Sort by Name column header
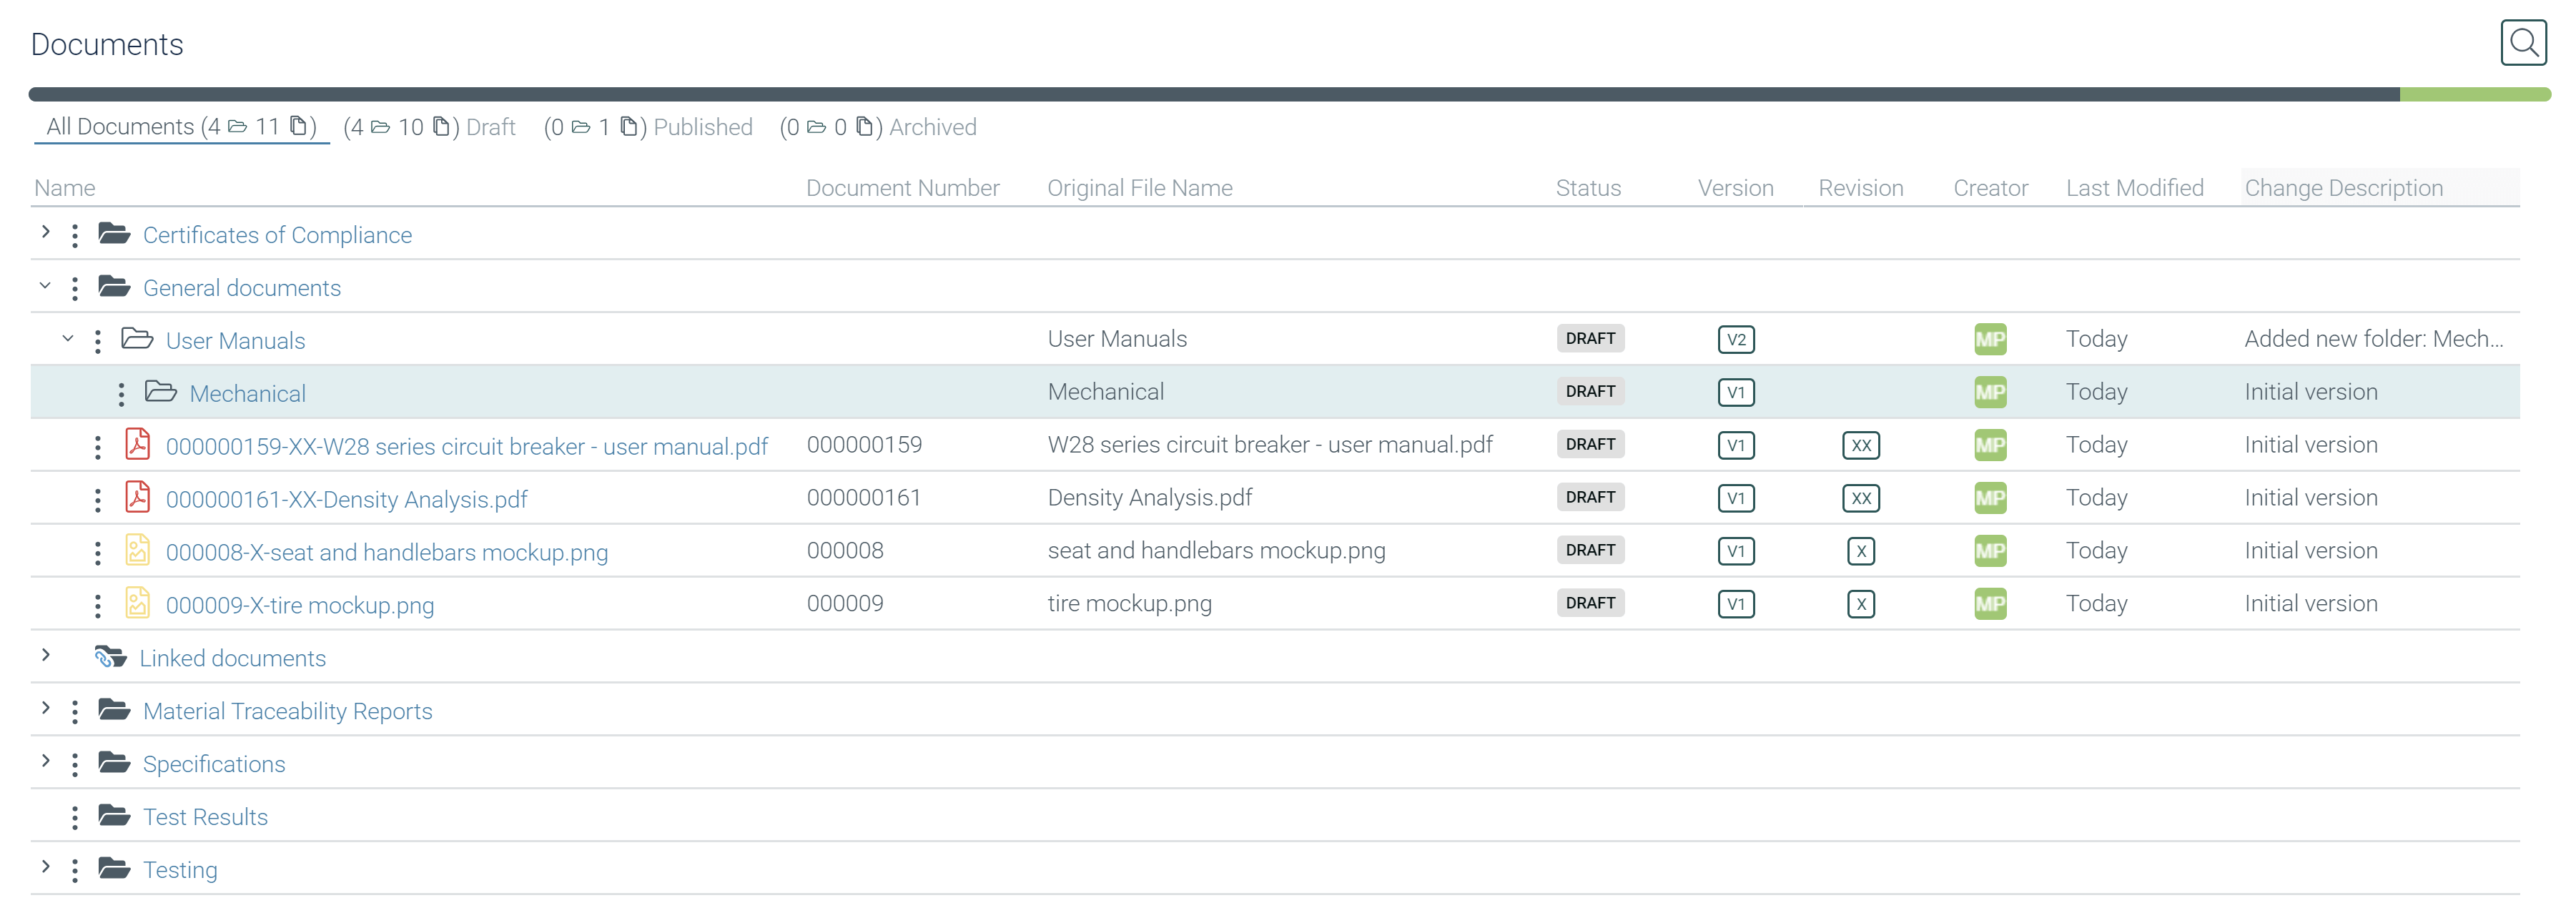Screen dimensions: 2576x913 coord(65,188)
